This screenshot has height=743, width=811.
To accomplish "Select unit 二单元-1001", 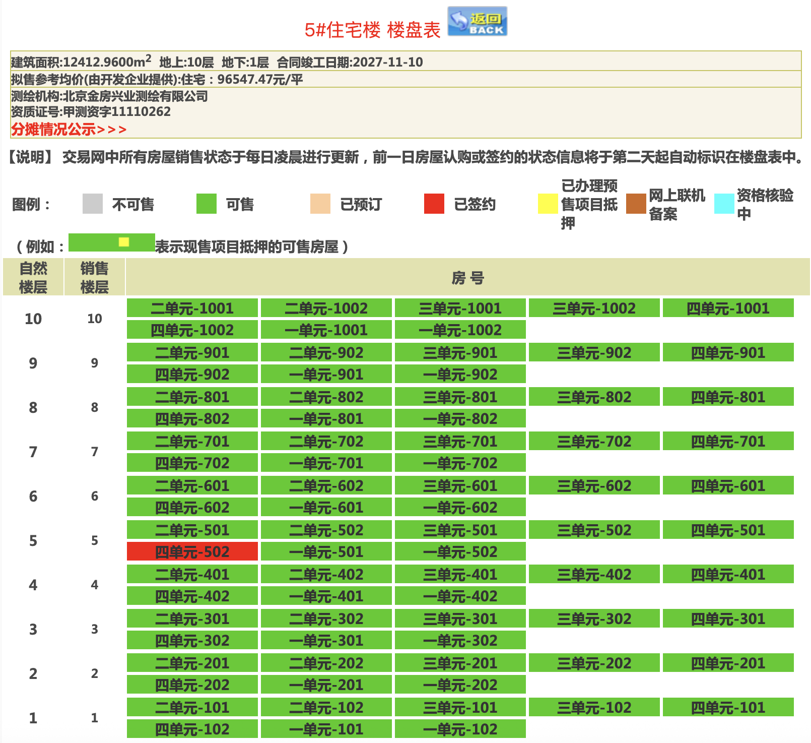I will click(192, 308).
